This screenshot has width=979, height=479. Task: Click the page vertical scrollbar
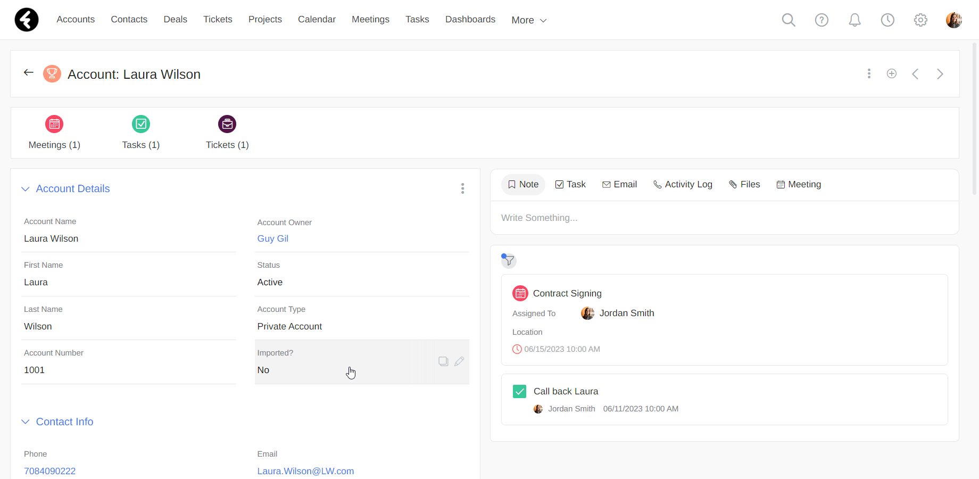coord(975,119)
